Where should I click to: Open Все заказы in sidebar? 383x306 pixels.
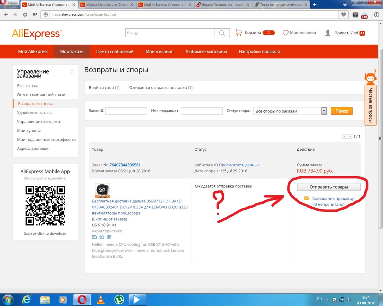pyautogui.click(x=27, y=86)
